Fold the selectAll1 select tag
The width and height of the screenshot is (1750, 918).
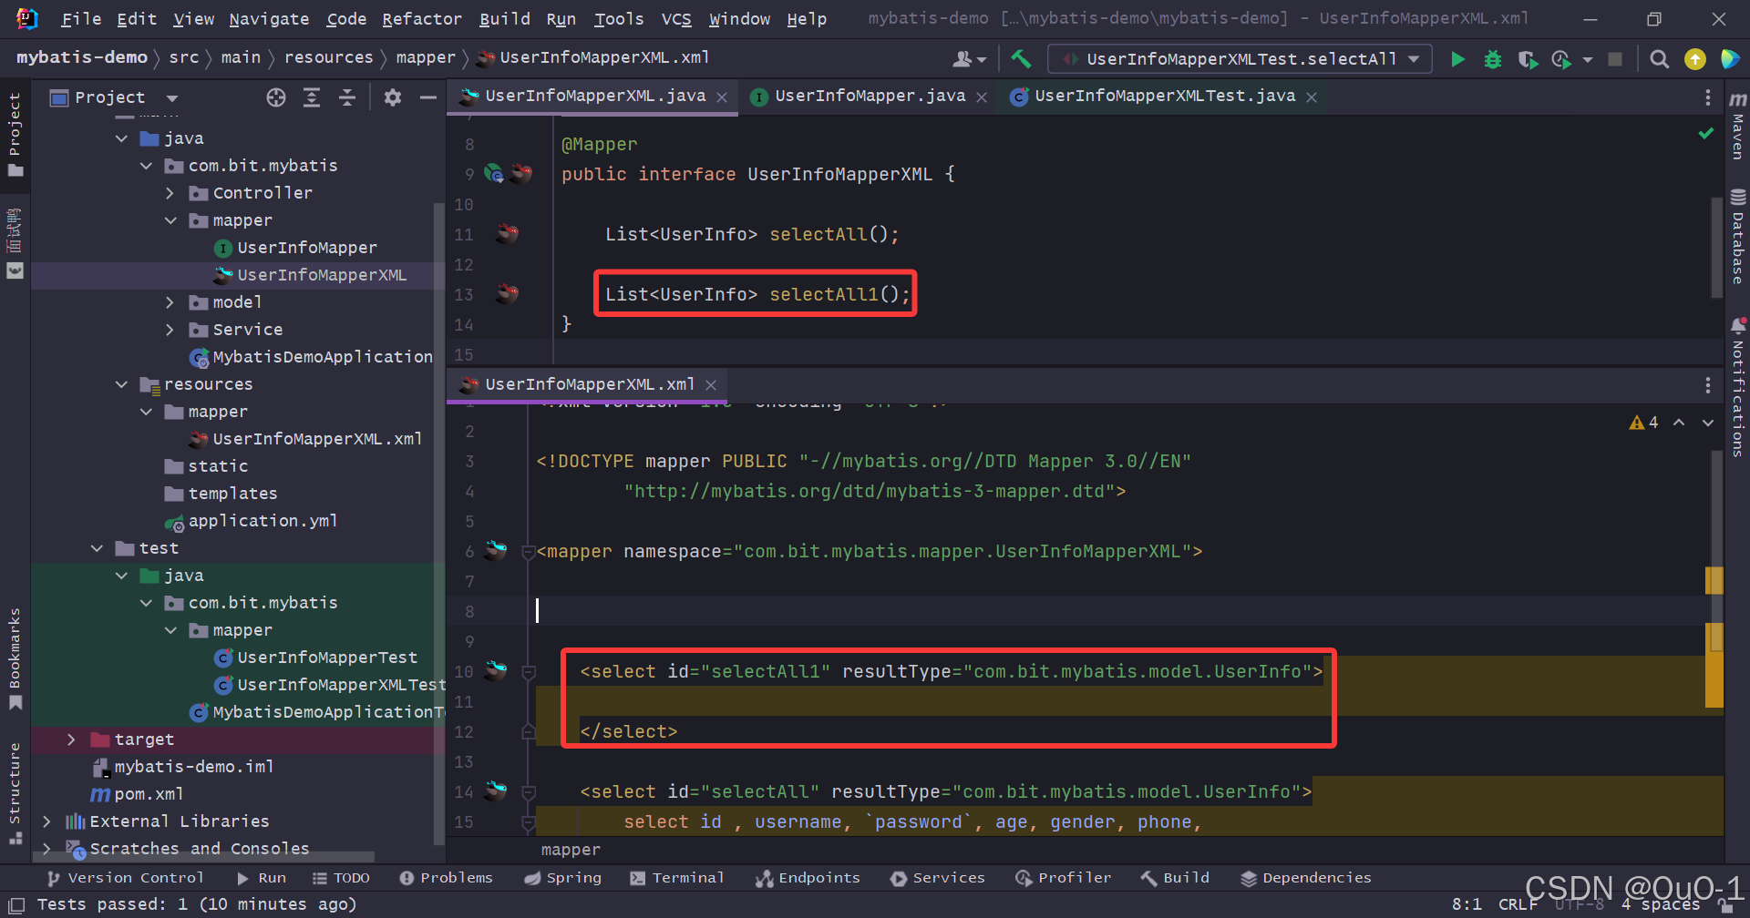click(x=528, y=672)
